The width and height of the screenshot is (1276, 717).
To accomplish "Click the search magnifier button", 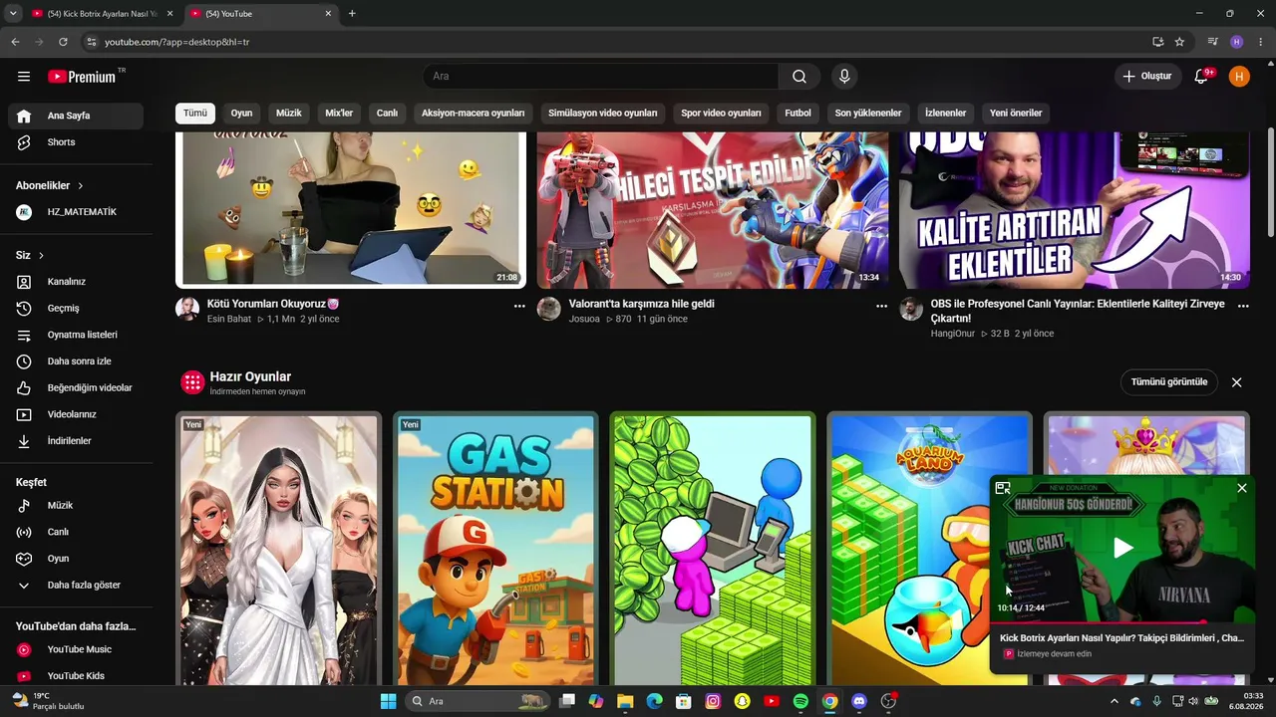I will tap(799, 77).
